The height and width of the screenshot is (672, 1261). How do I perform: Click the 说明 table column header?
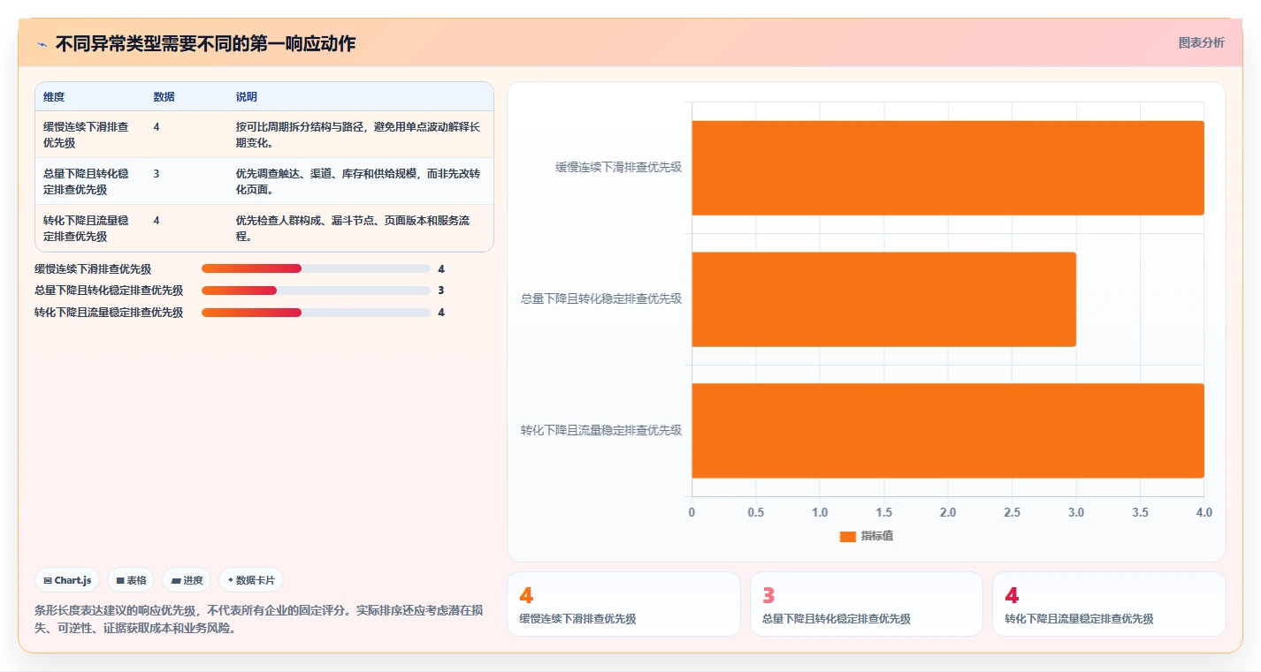[247, 97]
